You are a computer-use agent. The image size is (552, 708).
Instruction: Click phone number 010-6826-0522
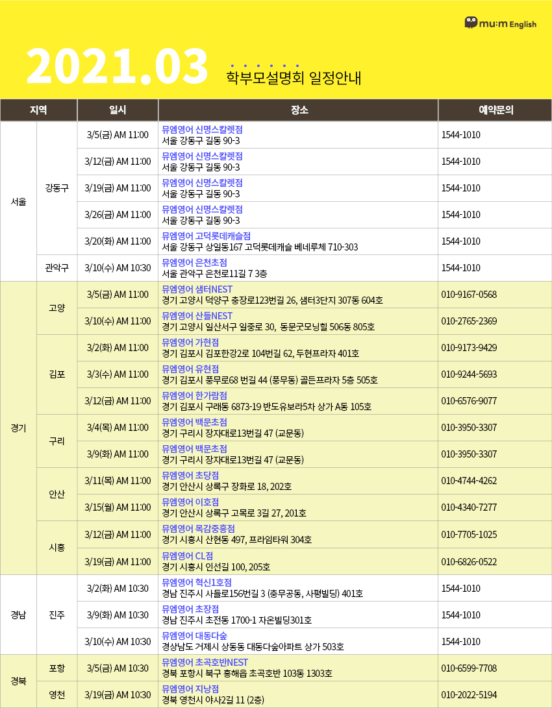469,562
